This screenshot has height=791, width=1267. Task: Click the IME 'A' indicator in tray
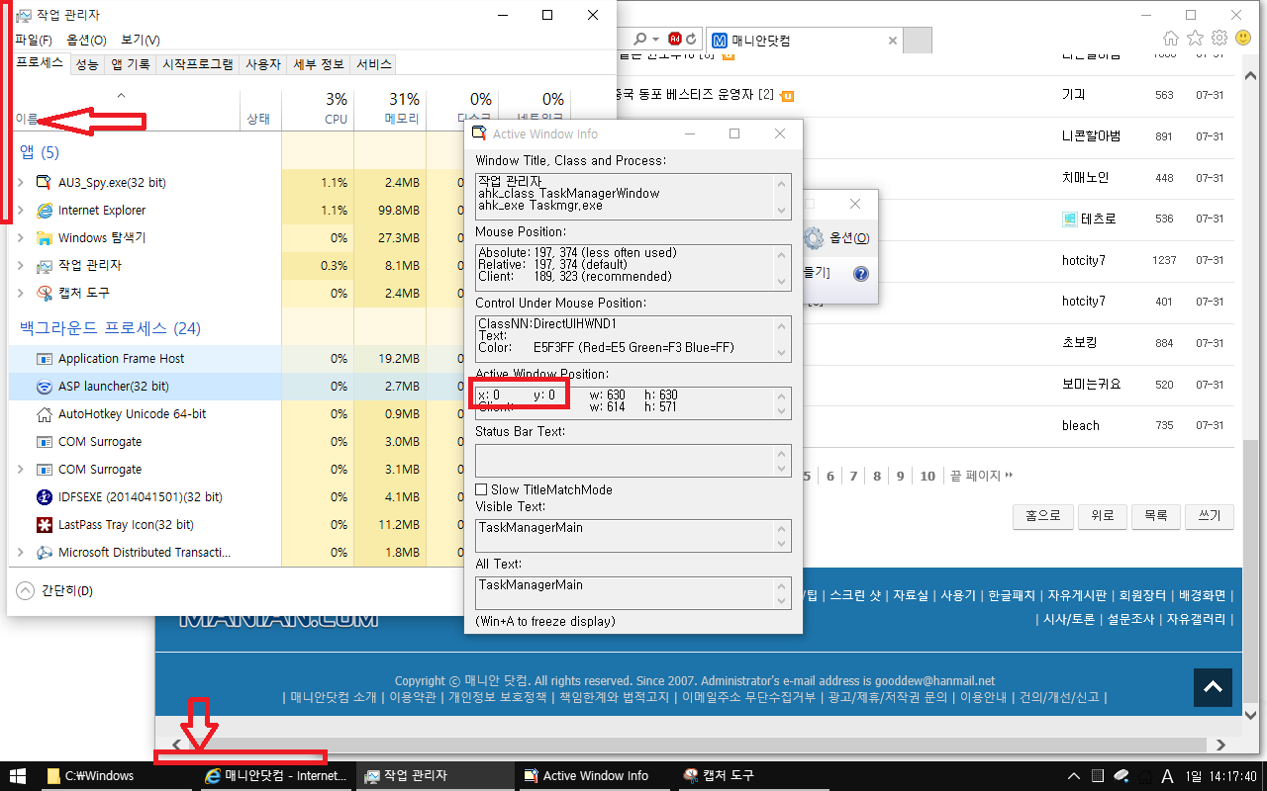(1167, 776)
